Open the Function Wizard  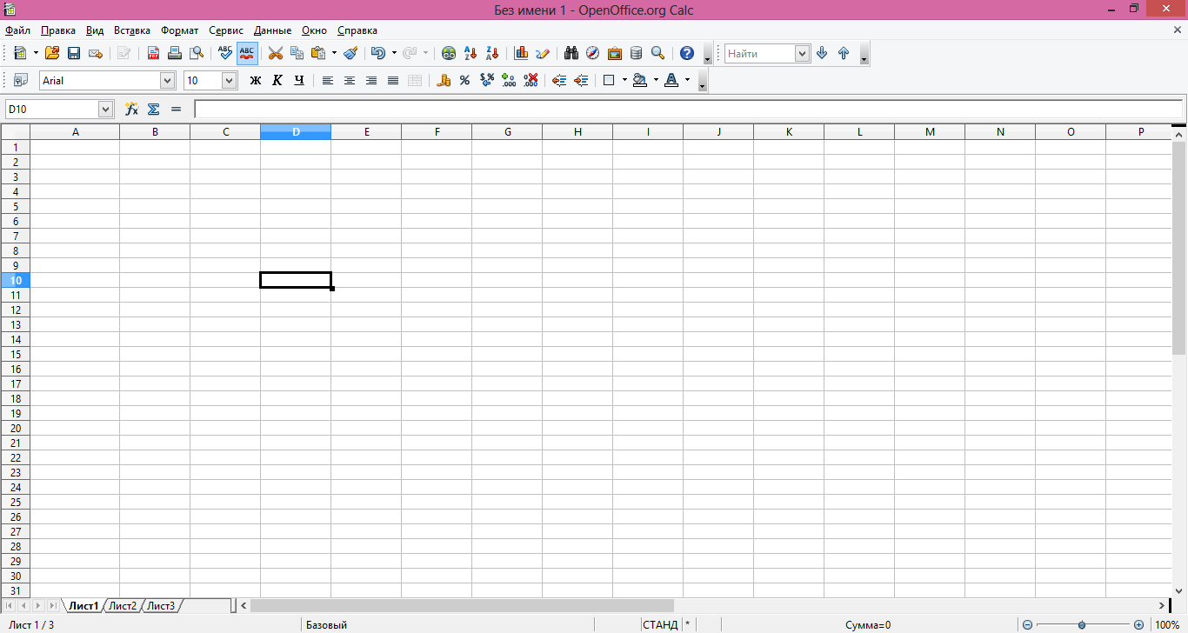[132, 109]
